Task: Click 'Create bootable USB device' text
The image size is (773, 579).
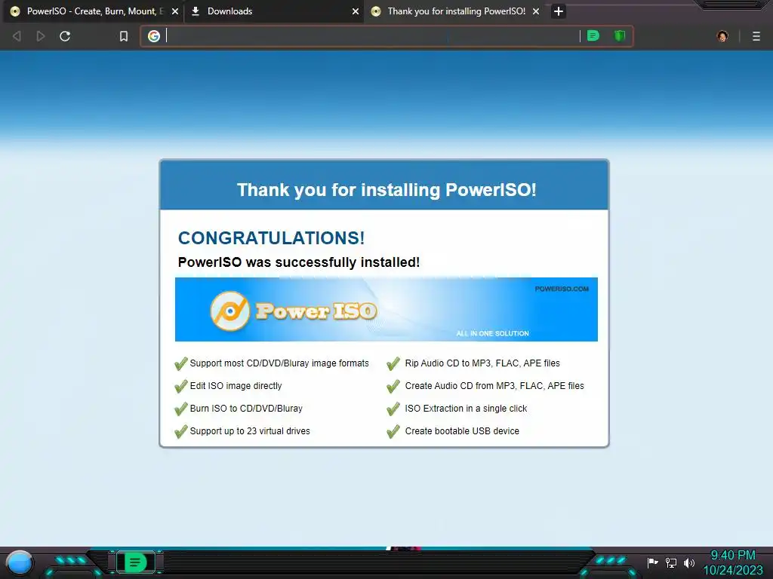Action: pos(462,431)
